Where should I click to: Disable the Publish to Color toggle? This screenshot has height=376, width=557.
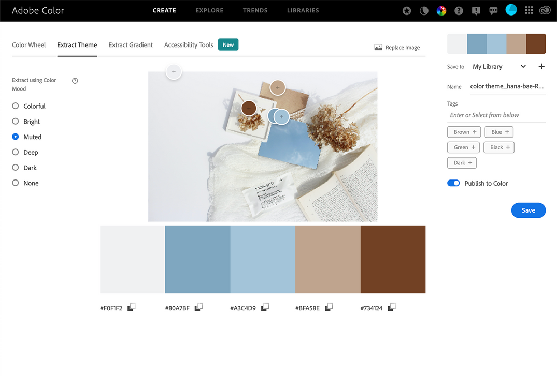(453, 183)
